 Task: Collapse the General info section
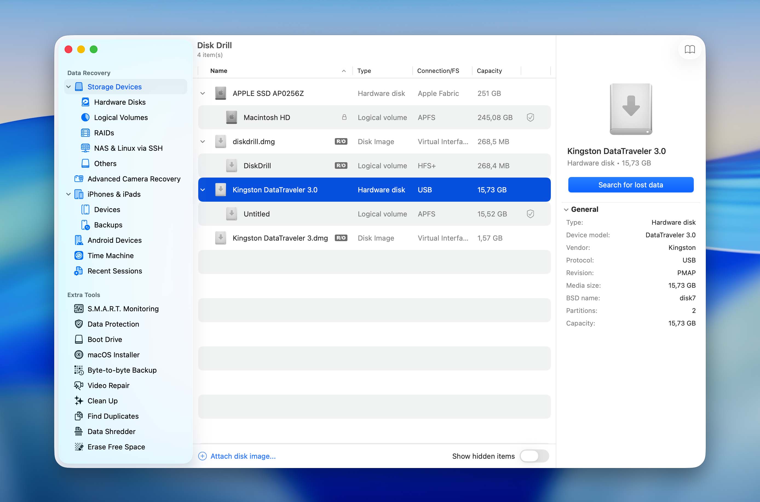[x=566, y=210]
